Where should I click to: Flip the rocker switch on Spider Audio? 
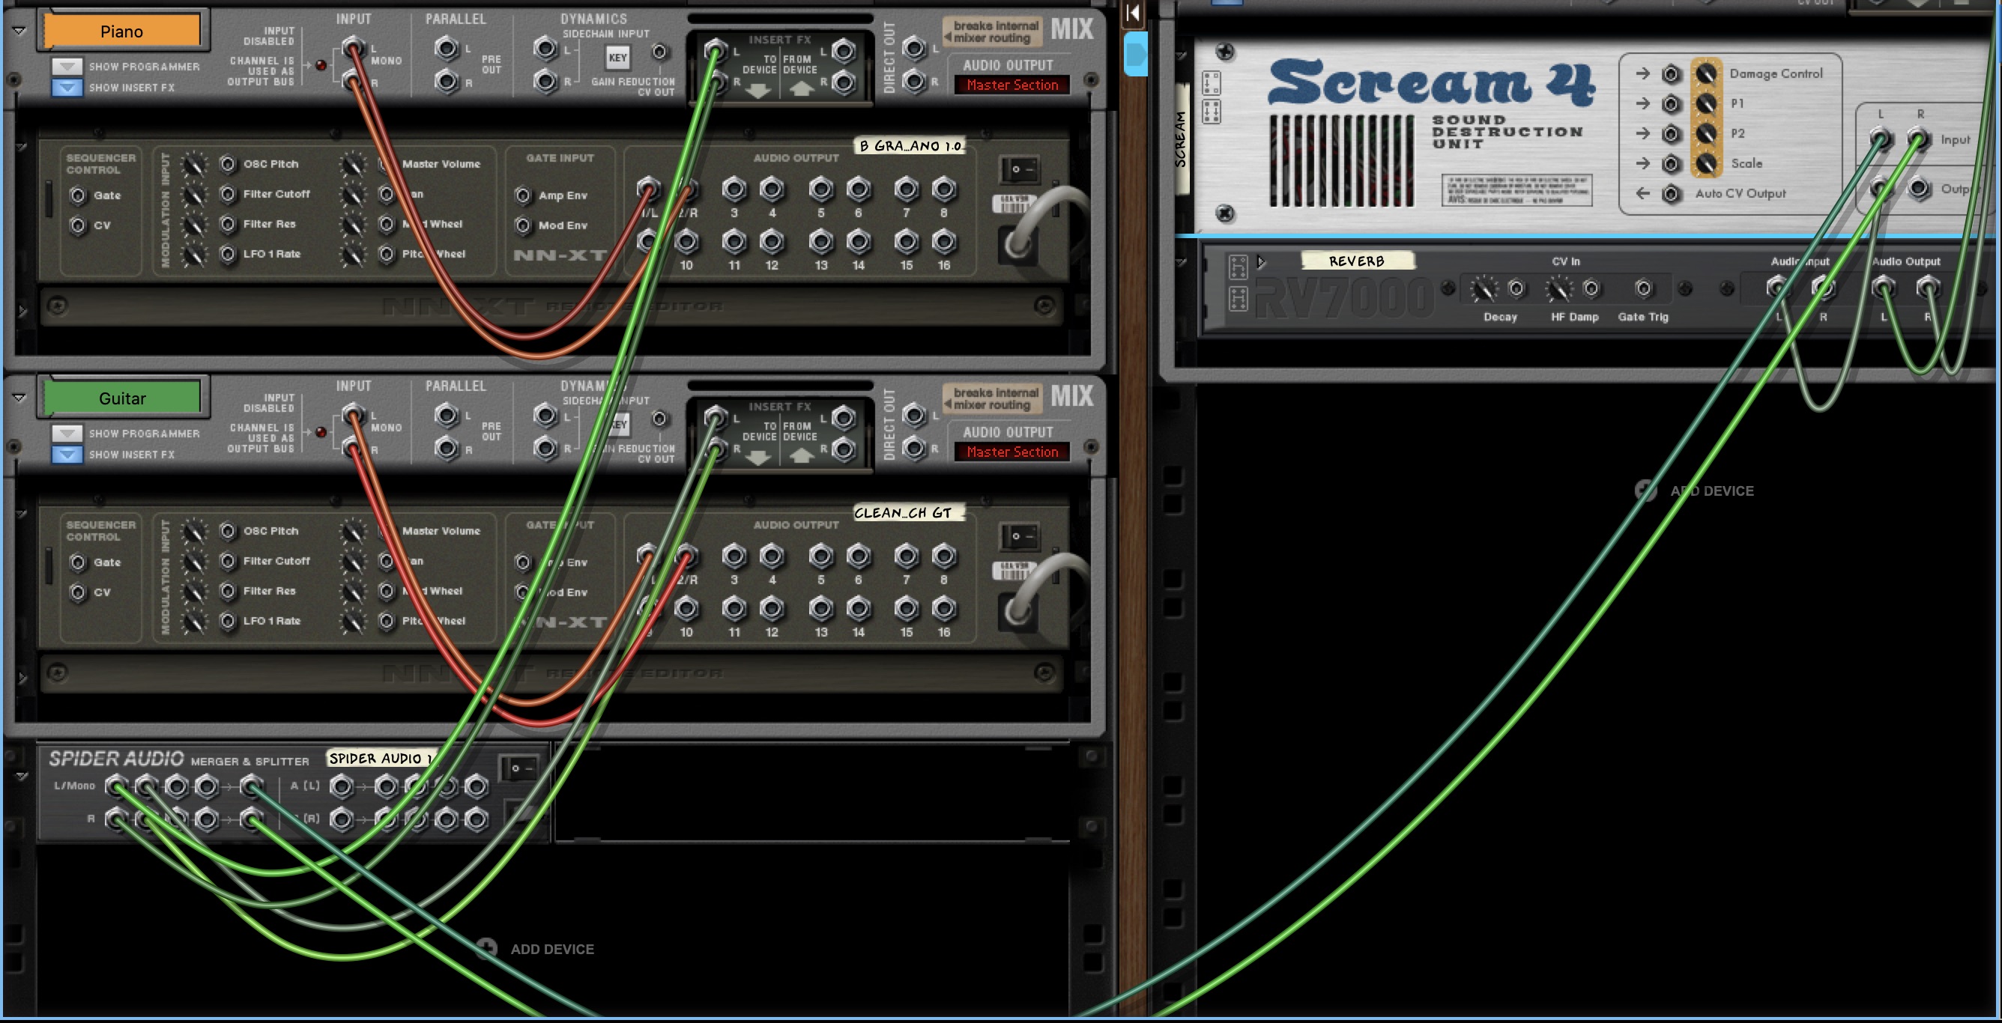[x=519, y=768]
